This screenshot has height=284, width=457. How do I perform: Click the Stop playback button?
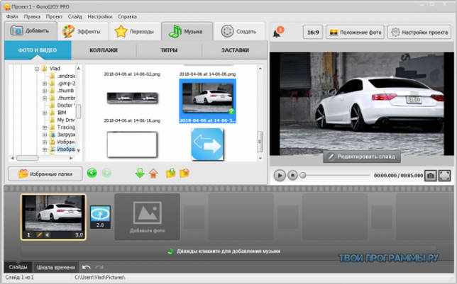[292, 175]
